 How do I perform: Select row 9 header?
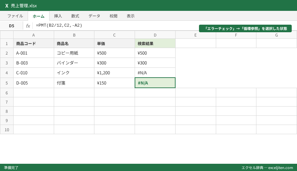pos(7,120)
